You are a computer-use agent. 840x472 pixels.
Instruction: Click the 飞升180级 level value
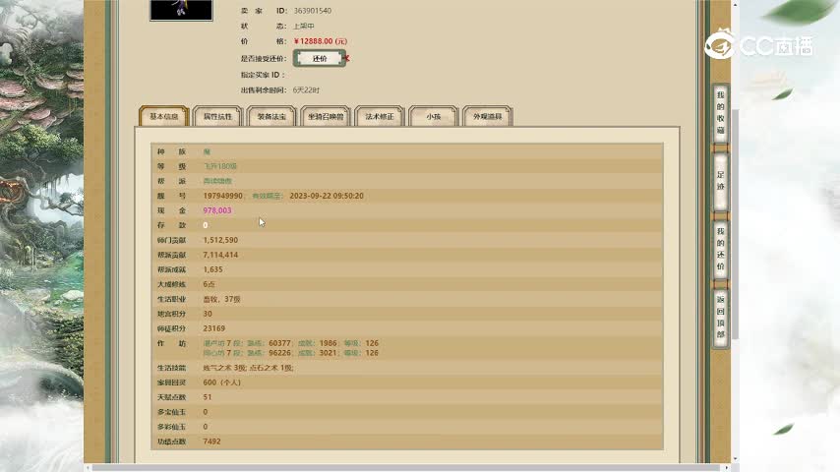click(x=220, y=166)
